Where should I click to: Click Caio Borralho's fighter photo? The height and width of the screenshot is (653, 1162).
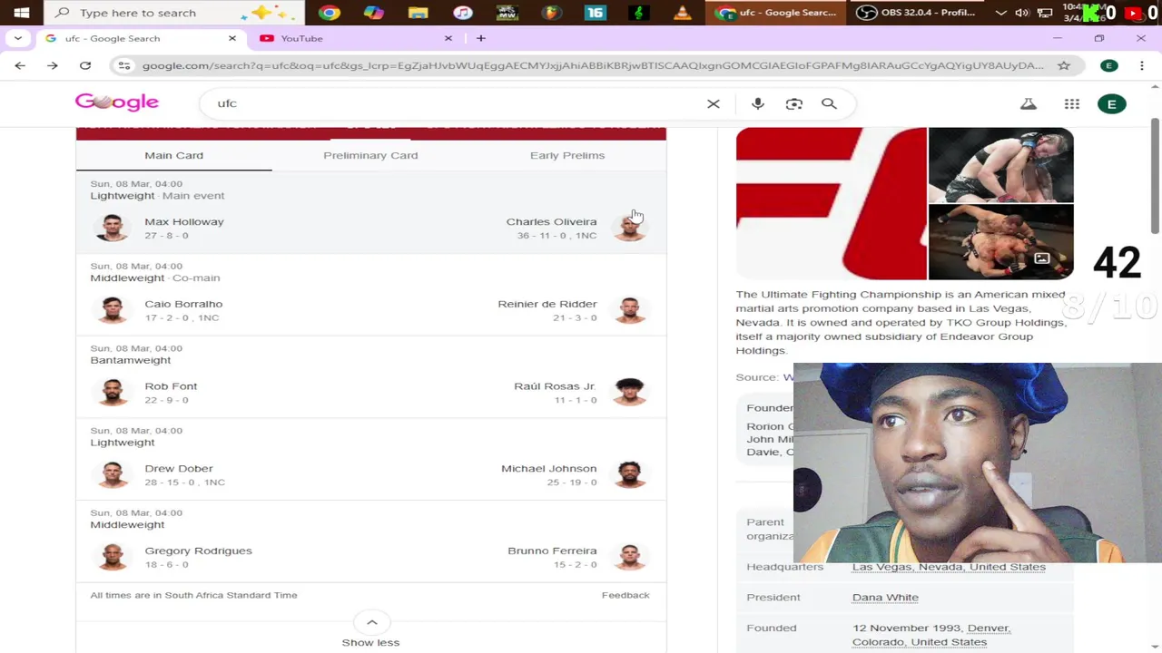[x=113, y=310]
